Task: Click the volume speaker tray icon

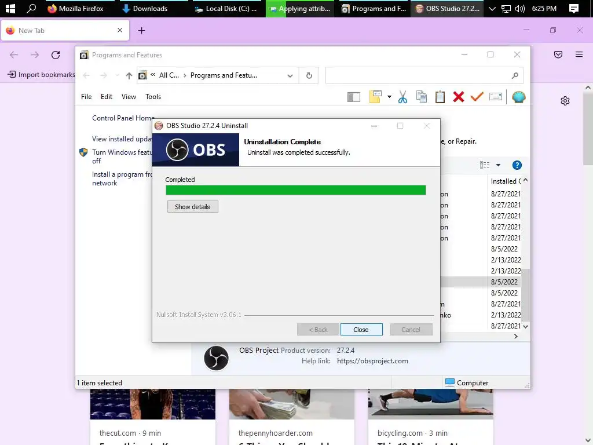Action: click(x=520, y=8)
